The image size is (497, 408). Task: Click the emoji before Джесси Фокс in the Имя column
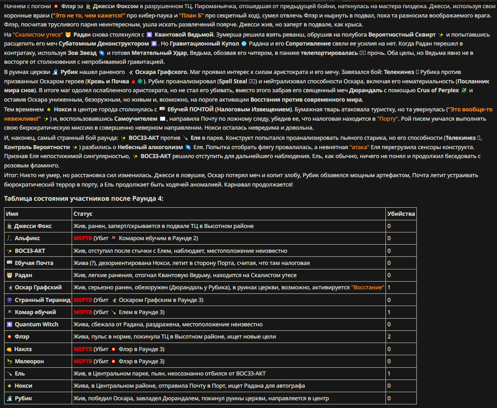click(x=9, y=226)
